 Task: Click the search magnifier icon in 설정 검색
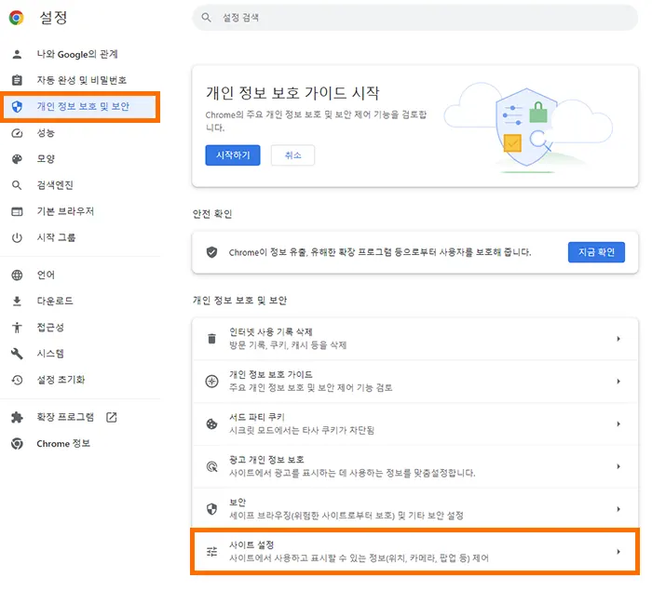206,18
